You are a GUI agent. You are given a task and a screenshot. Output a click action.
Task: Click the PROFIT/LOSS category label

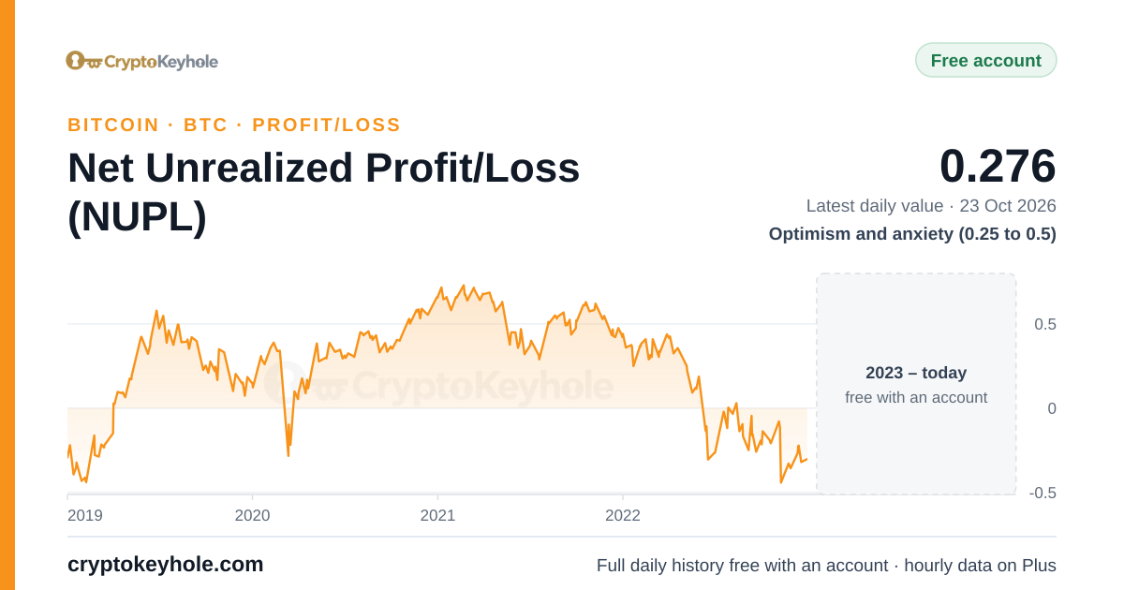[326, 125]
